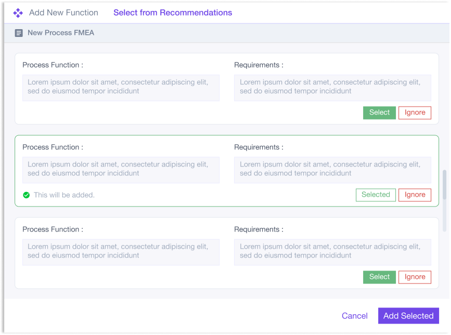This screenshot has width=451, height=335.
Task: Click the purple move-arrows icon in header
Action: click(x=18, y=12)
